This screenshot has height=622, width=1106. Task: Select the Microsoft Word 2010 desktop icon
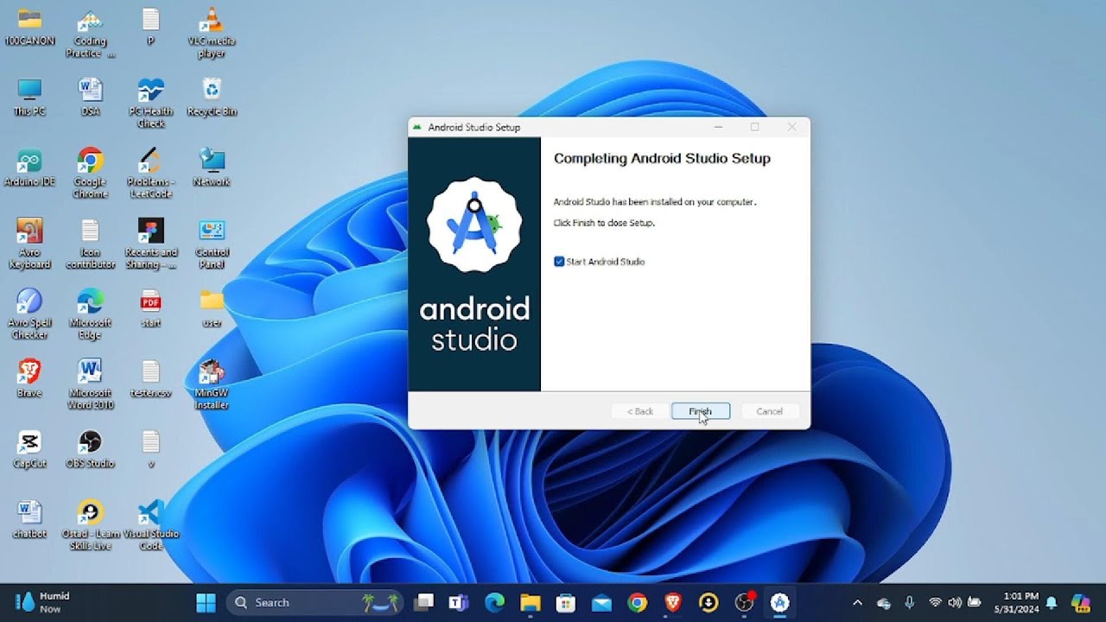tap(91, 384)
